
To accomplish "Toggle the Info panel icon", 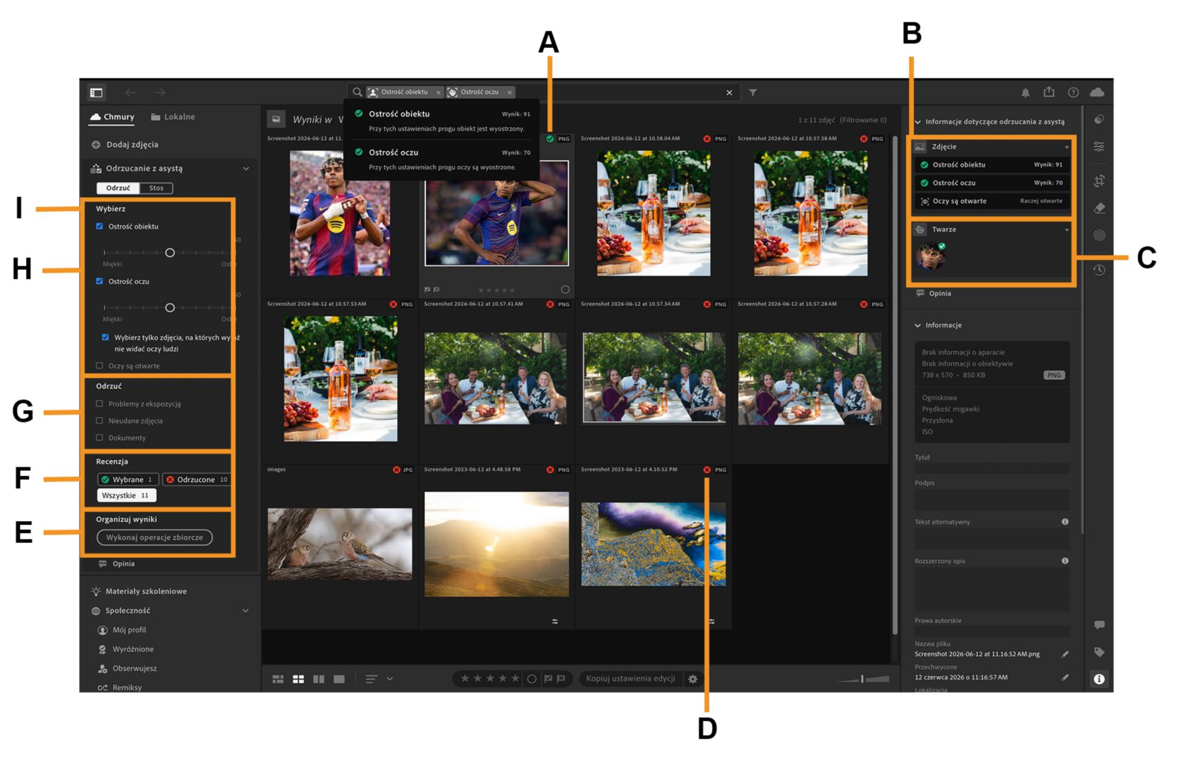I will coord(1099,679).
